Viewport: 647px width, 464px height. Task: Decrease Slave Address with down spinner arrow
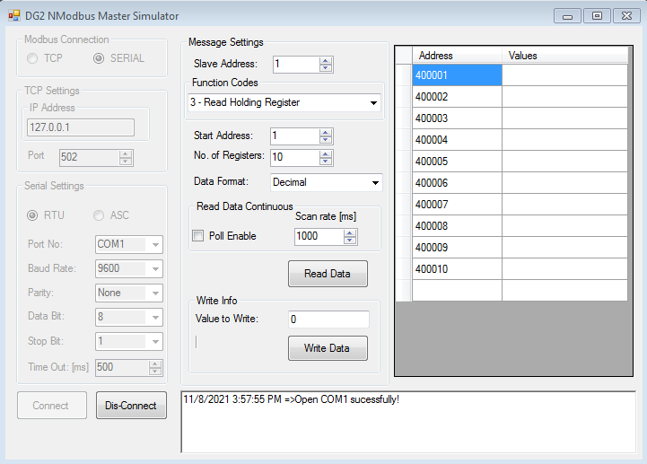pyautogui.click(x=326, y=68)
